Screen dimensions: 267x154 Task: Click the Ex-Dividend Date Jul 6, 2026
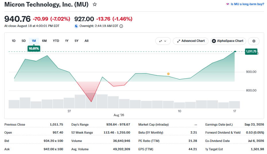[256, 141]
